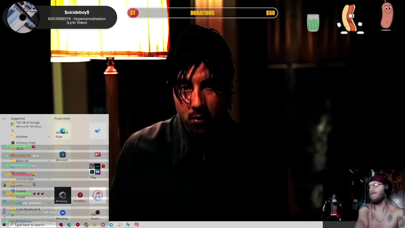The image size is (405, 228).
Task: Click the $50 donation goal label
Action: [270, 13]
